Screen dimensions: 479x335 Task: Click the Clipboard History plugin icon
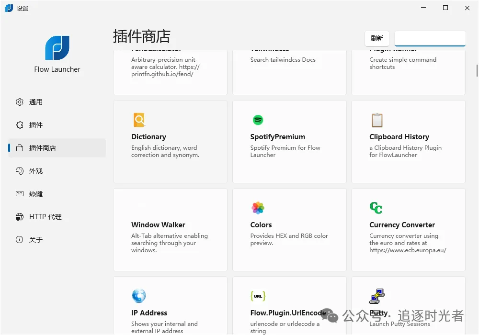pyautogui.click(x=377, y=120)
